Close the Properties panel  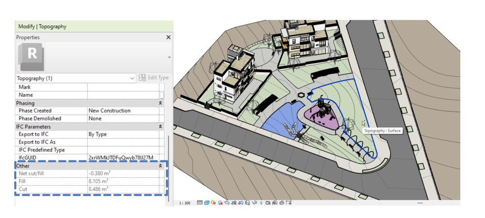click(168, 37)
